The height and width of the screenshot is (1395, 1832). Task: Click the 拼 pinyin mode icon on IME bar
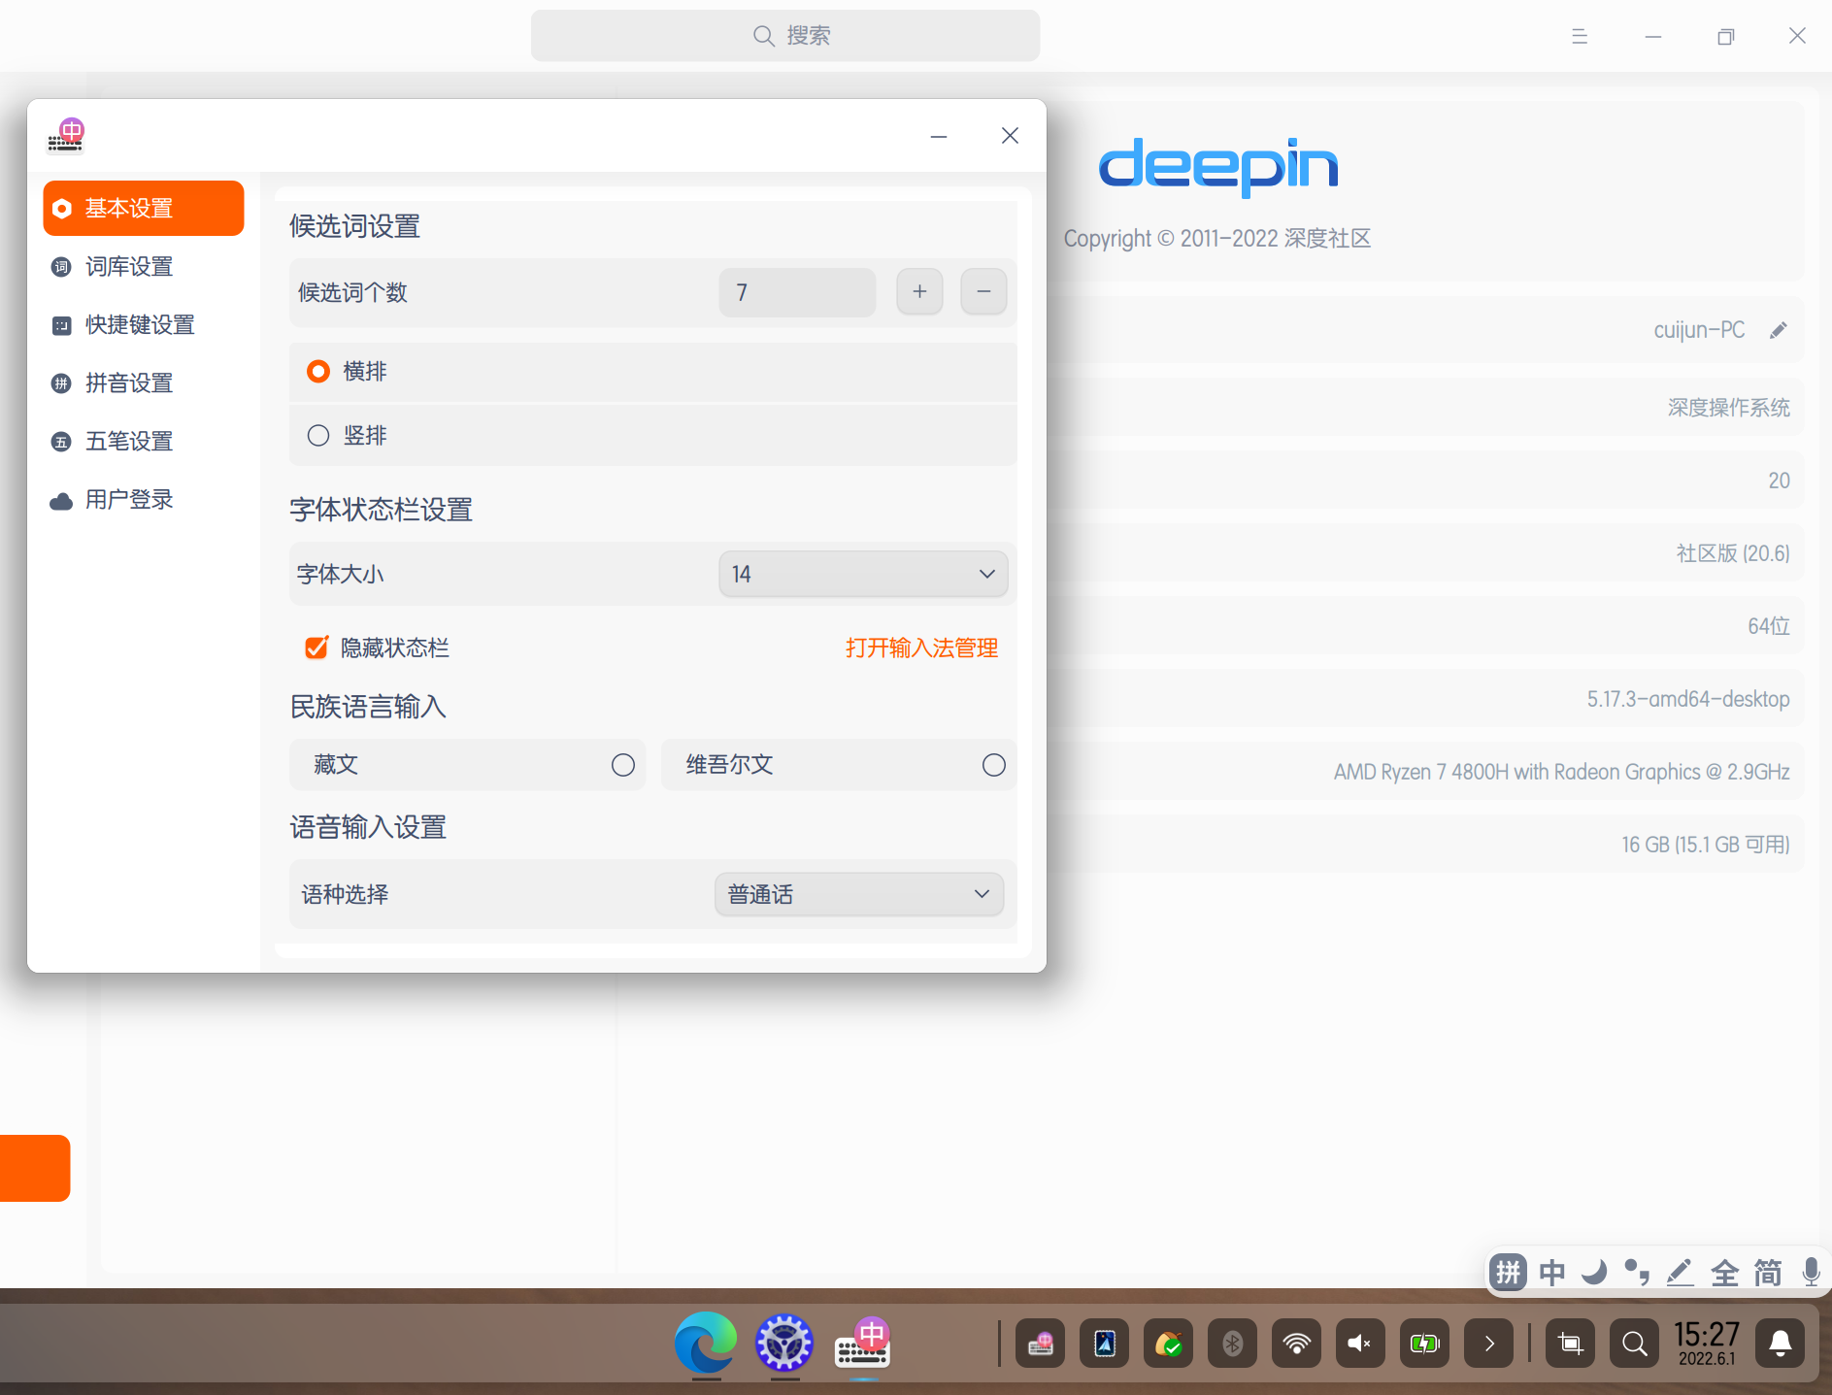(1508, 1272)
